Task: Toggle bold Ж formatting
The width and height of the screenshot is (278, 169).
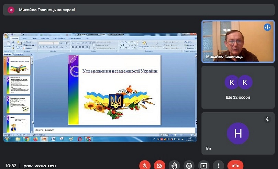Action: [x=40, y=47]
